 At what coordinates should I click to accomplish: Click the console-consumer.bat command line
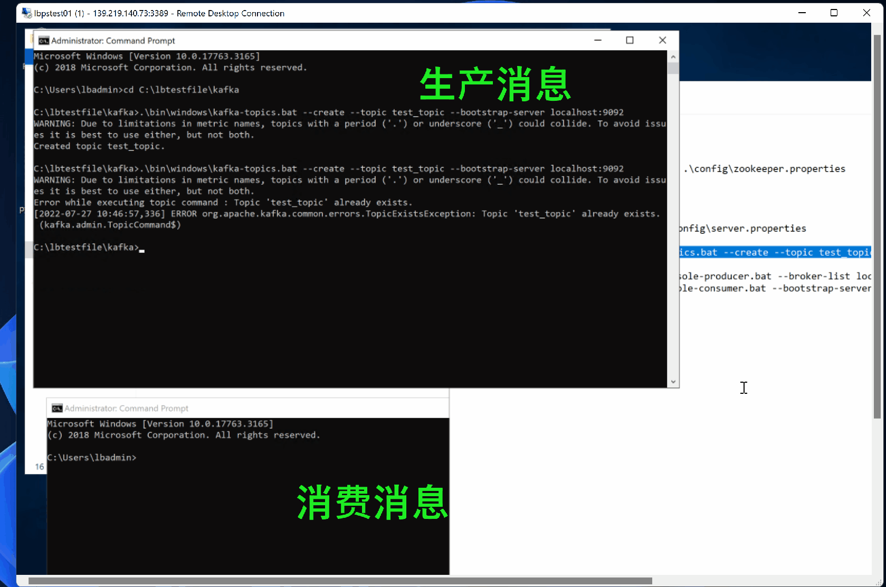(775, 288)
